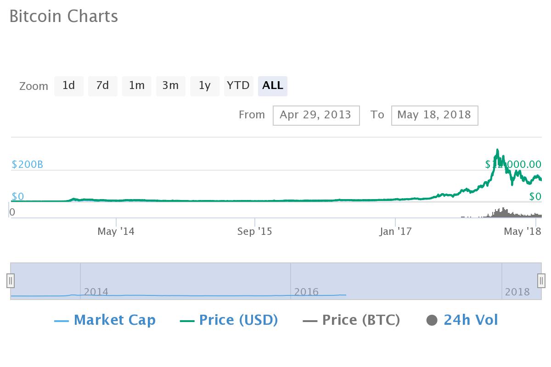Set zoom to 1m

136,86
